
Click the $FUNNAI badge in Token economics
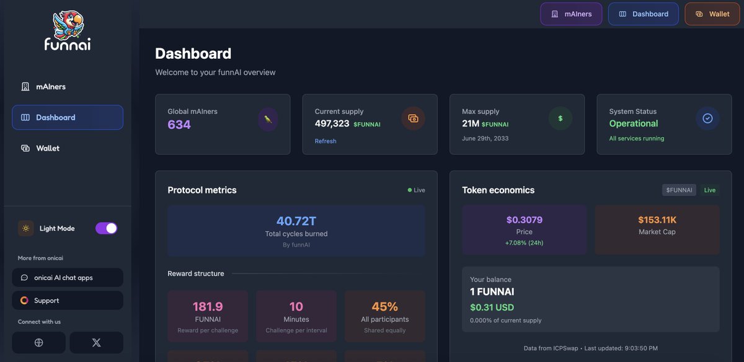tap(679, 190)
